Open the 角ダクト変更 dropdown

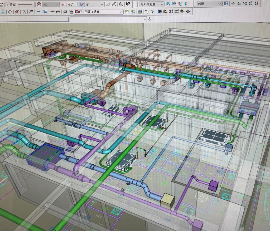[x=161, y=4]
